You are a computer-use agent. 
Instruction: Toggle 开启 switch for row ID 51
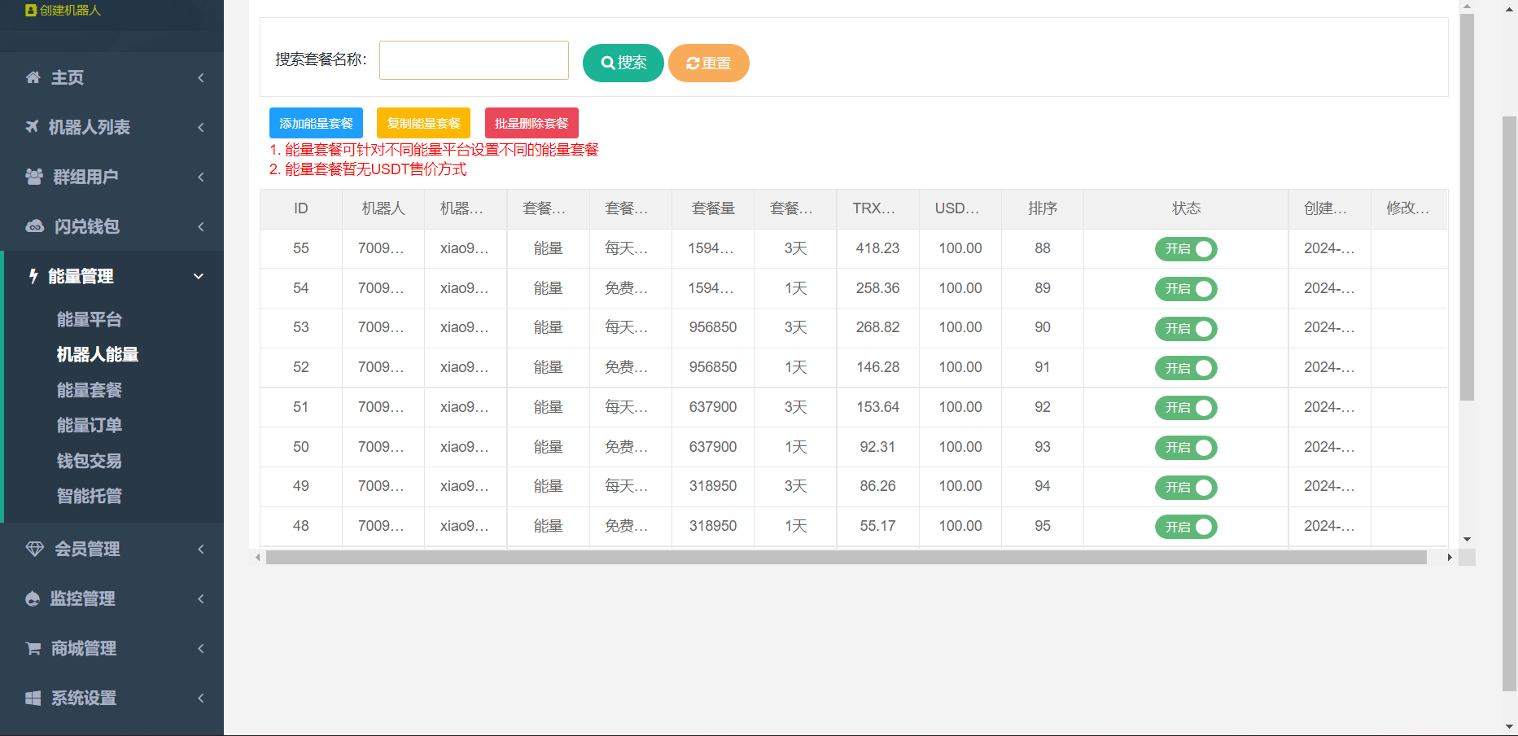1186,408
